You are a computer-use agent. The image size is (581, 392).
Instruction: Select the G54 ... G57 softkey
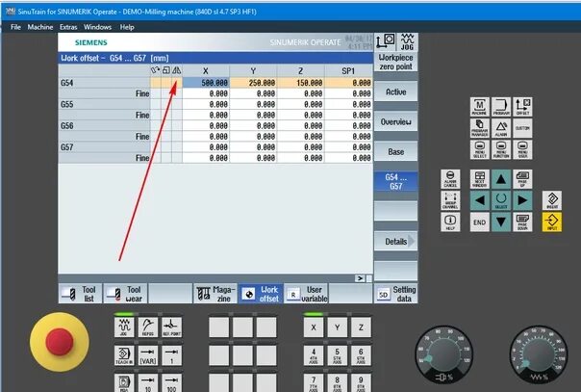[x=395, y=182]
